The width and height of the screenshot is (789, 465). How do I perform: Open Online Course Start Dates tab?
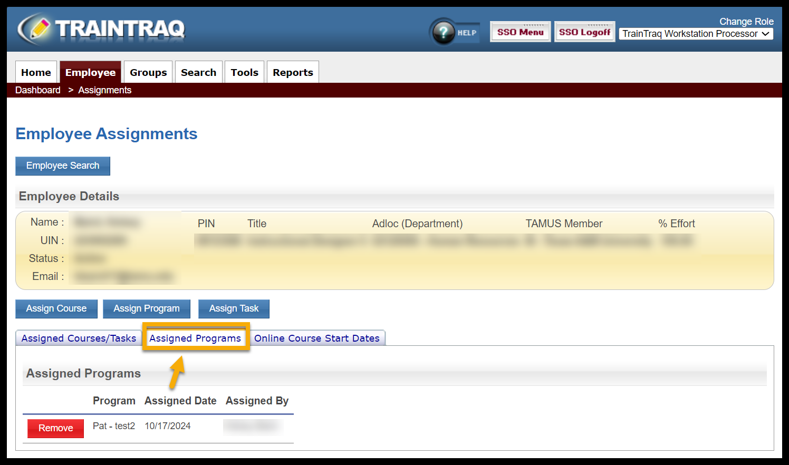tap(316, 338)
